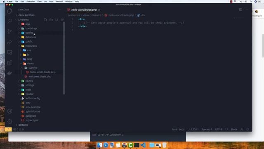Collapse the resources folder
The height and width of the screenshot is (149, 264).
point(31,46)
